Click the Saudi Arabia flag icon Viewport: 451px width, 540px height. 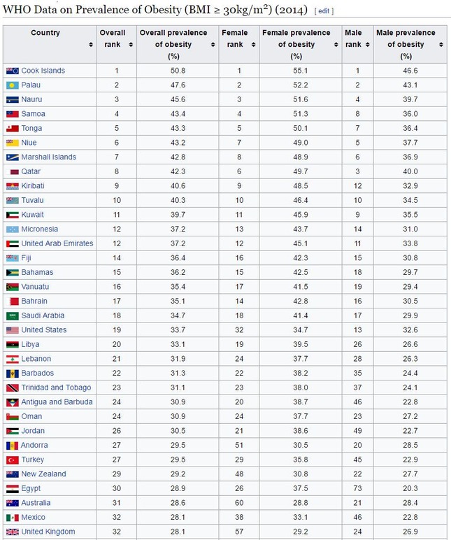click(13, 315)
